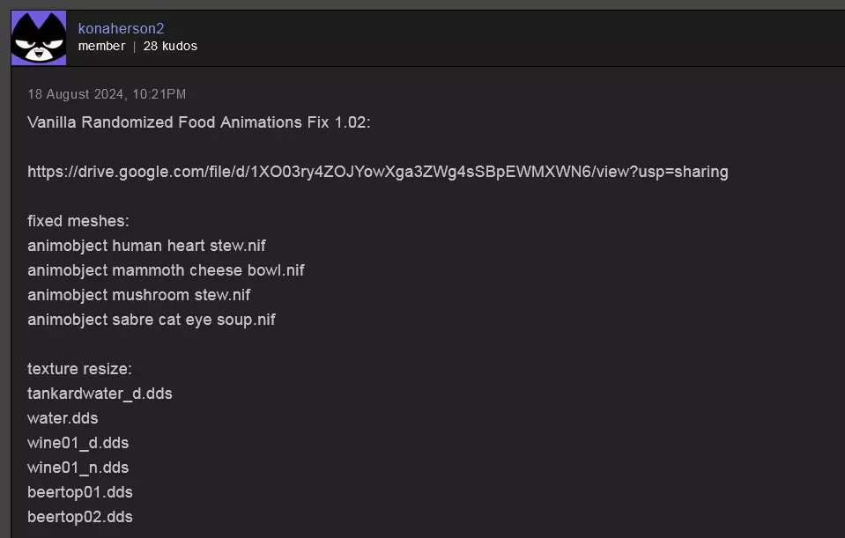Click the 28 kudos count
This screenshot has height=538, width=845.
(x=170, y=47)
